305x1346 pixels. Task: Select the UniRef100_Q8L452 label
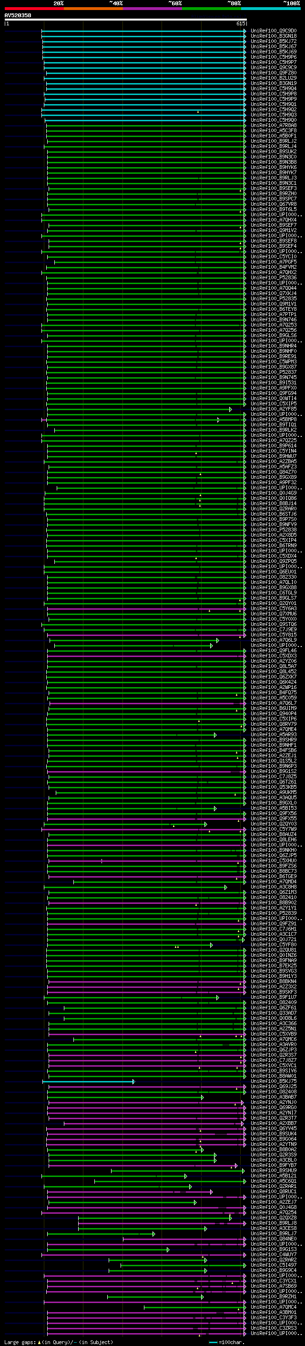[274, 671]
